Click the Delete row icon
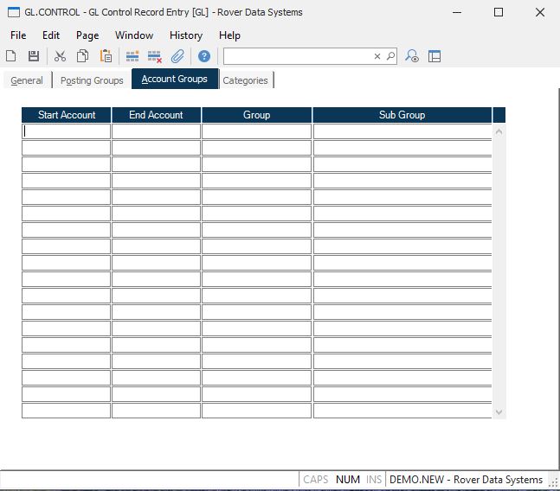This screenshot has width=560, height=491. pyautogui.click(x=155, y=56)
